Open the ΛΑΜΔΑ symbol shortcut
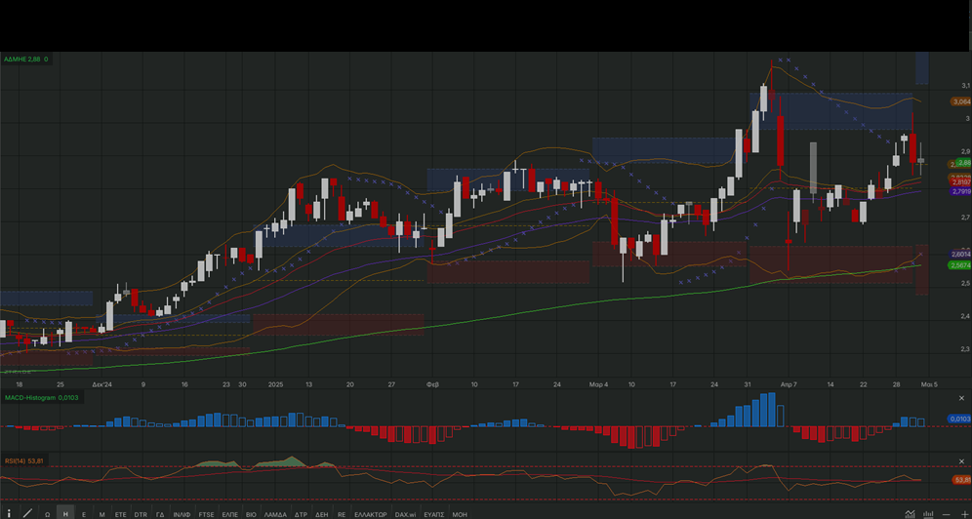This screenshot has height=519, width=972. pyautogui.click(x=275, y=515)
